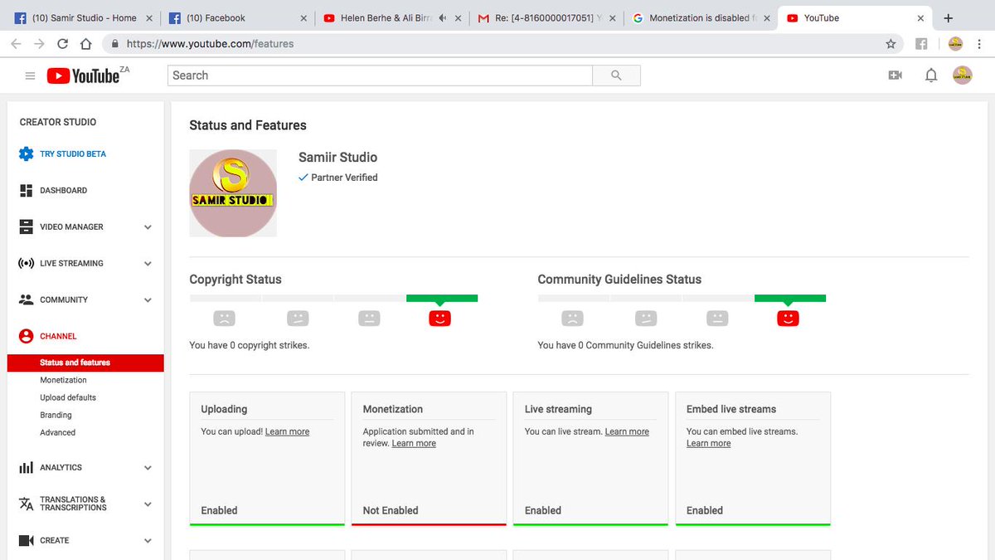Click the red smiley under Community Guidelines Status
Image resolution: width=995 pixels, height=560 pixels.
click(788, 318)
